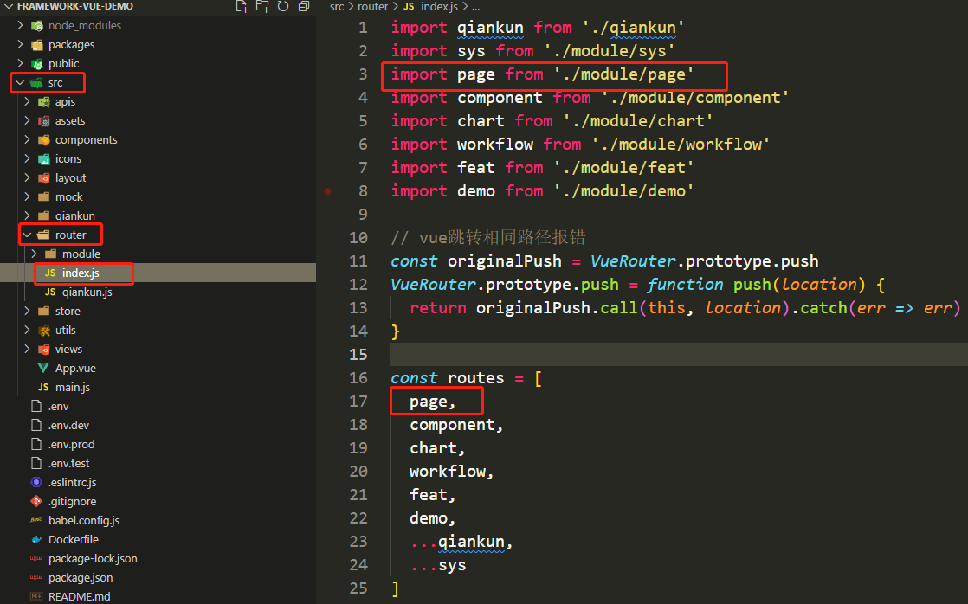Image resolution: width=968 pixels, height=604 pixels.
Task: Click the git icon beside .gitignore
Action: coord(36,502)
